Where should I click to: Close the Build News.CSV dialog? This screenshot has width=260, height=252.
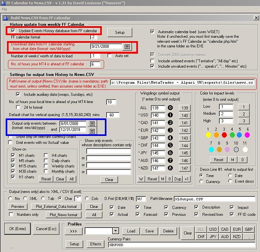click(x=256, y=18)
